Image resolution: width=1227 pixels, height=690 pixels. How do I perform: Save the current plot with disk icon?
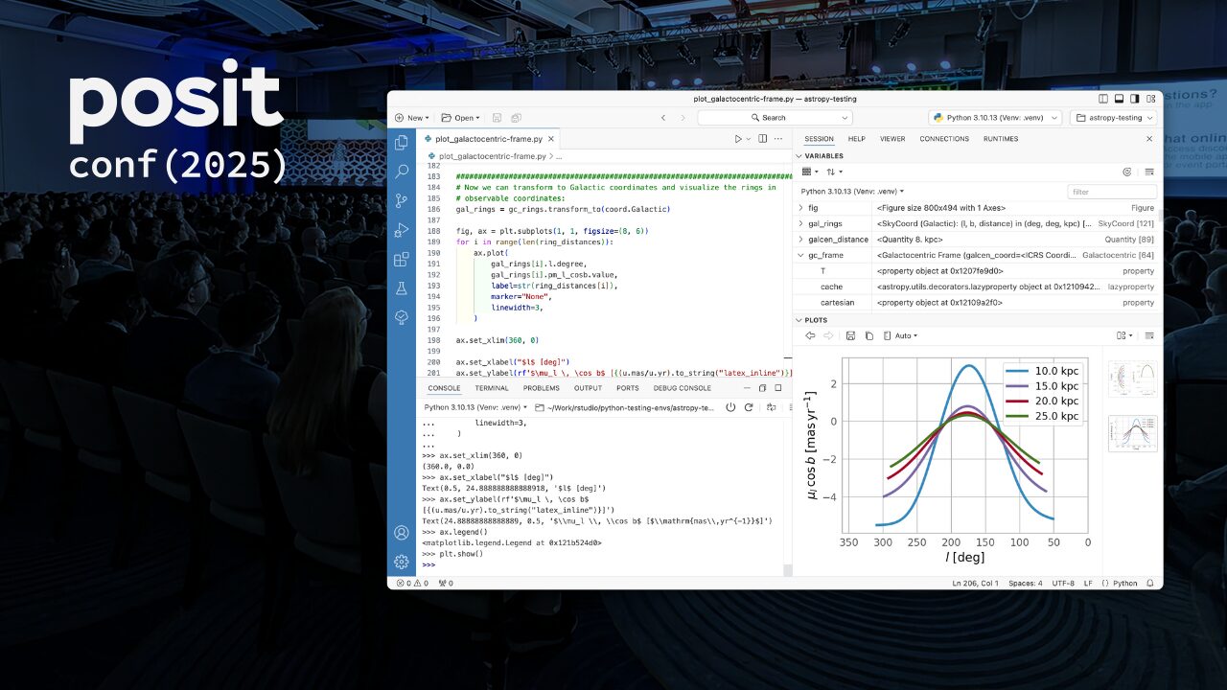tap(850, 335)
